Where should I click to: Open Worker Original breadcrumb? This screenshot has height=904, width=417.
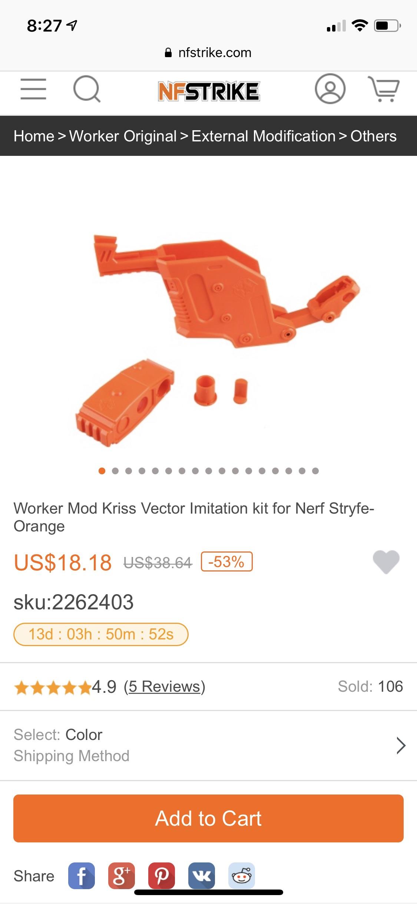point(123,136)
